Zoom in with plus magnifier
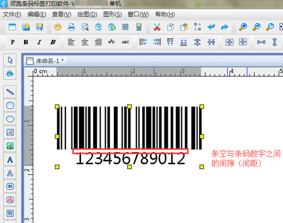The width and height of the screenshot is (283, 223). click(243, 27)
